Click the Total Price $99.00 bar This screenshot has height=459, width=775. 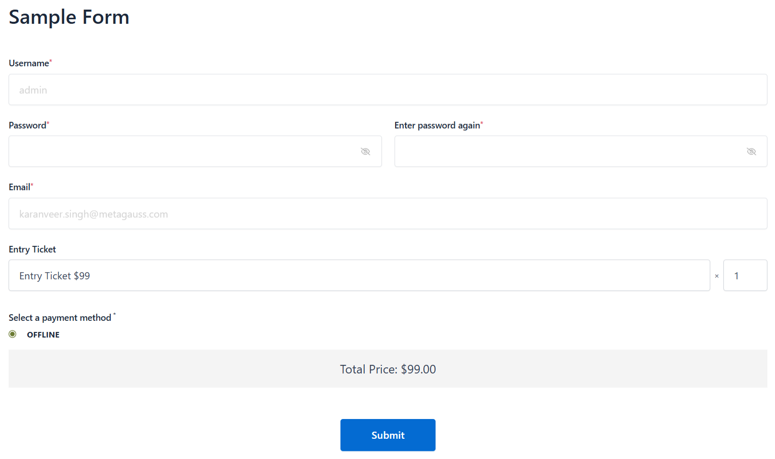[x=387, y=369]
